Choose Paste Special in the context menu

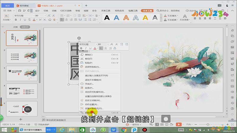tap(100, 67)
